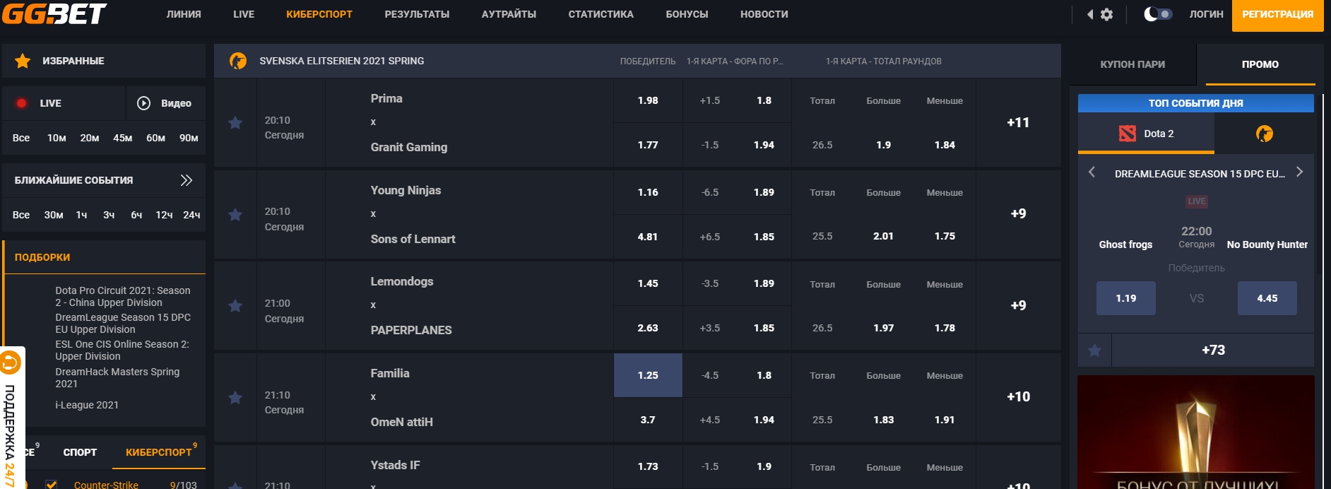Screen dimensions: 1331x489
Task: Open the live support headset icon
Action: point(10,363)
